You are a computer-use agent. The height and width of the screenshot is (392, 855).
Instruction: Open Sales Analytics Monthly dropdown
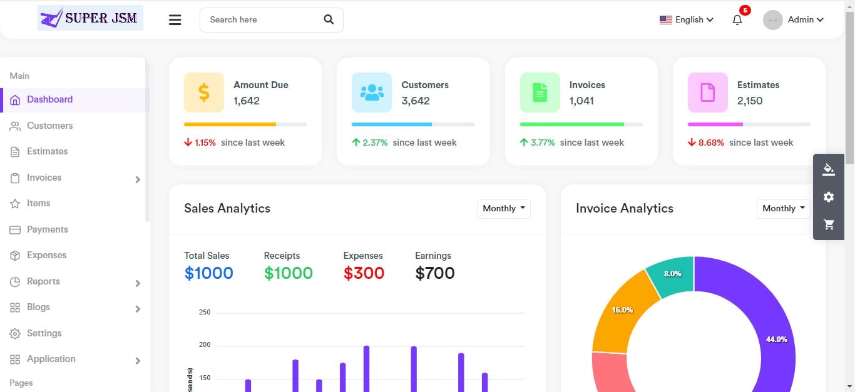click(504, 209)
